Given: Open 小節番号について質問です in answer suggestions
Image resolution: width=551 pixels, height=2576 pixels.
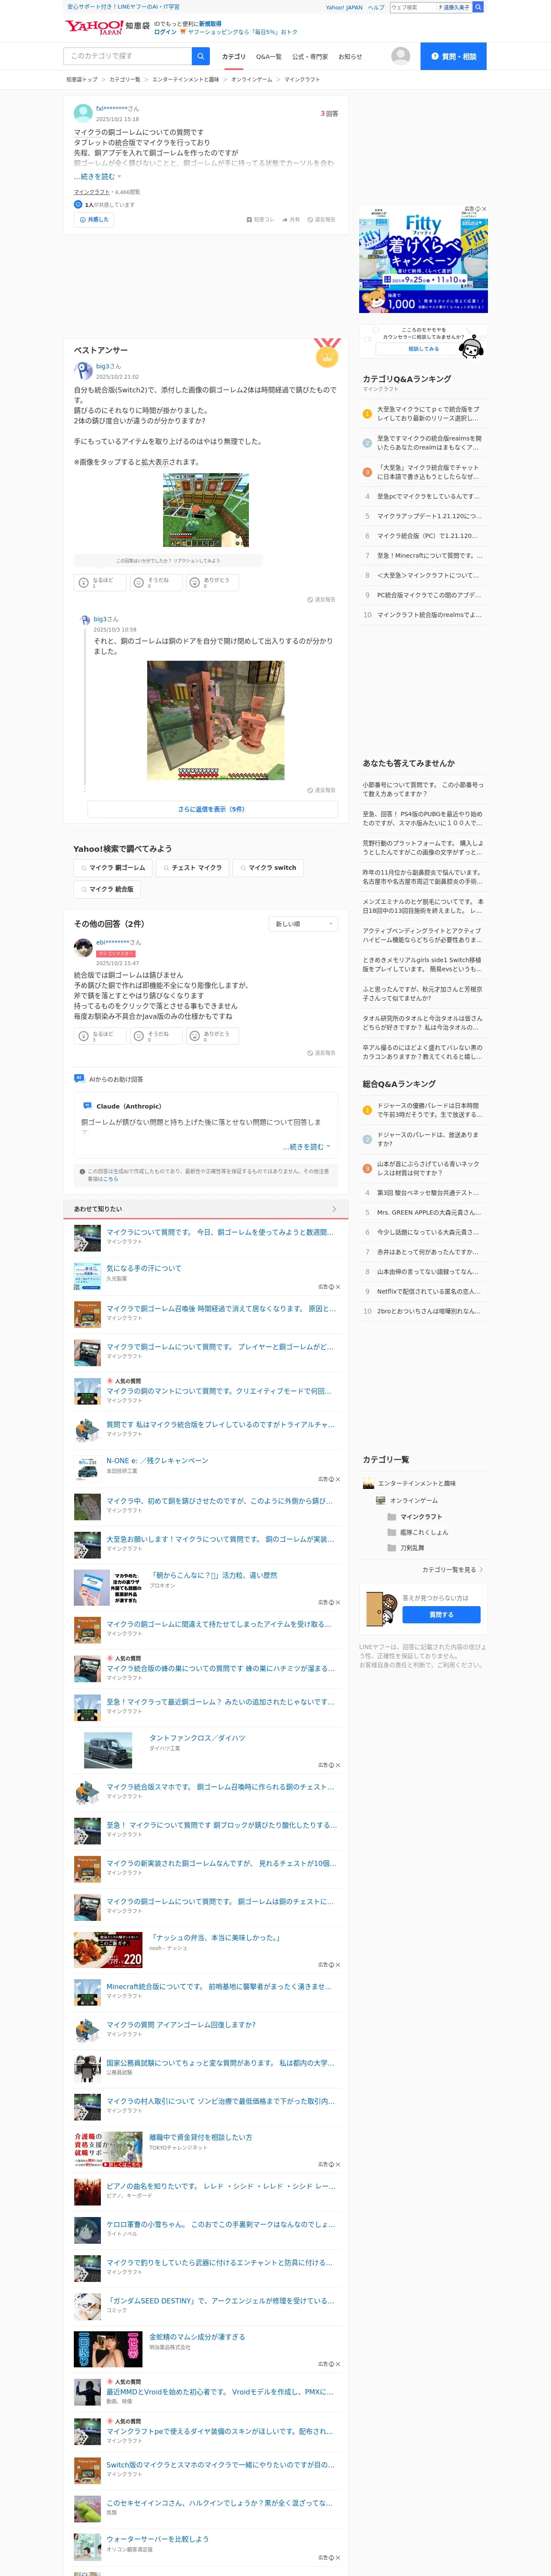Looking at the screenshot, I should [423, 790].
